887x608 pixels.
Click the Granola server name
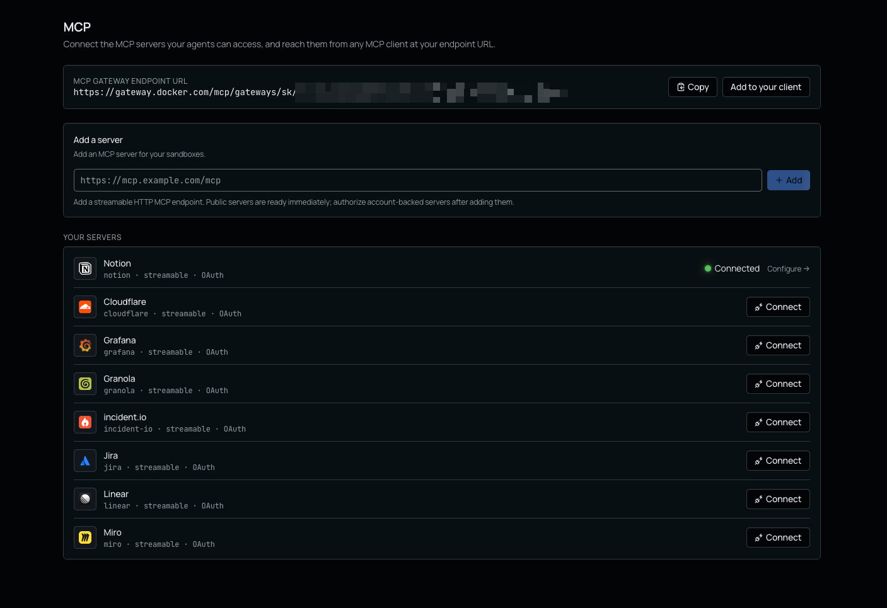tap(119, 379)
